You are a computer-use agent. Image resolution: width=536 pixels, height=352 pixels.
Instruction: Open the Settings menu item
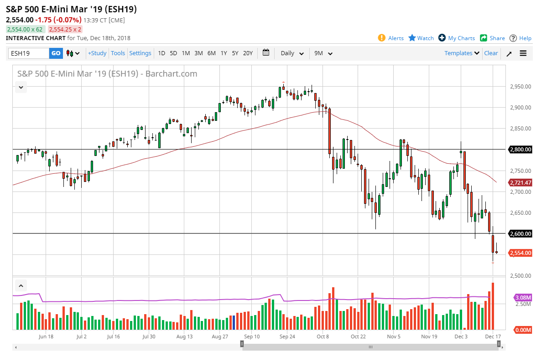(140, 53)
